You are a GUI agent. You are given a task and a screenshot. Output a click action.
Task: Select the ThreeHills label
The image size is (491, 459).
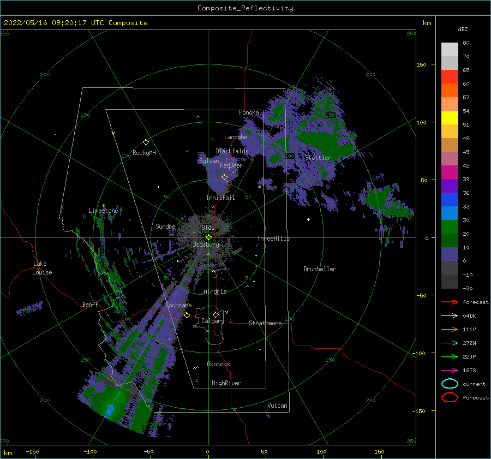pos(273,239)
